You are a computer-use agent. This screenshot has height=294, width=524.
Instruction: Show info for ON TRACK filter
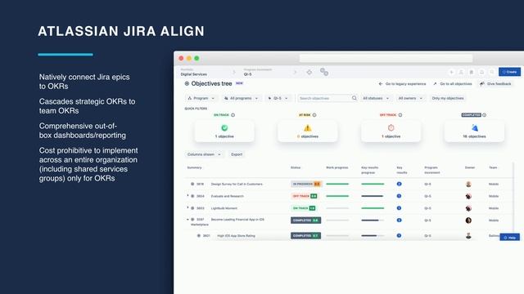point(233,115)
